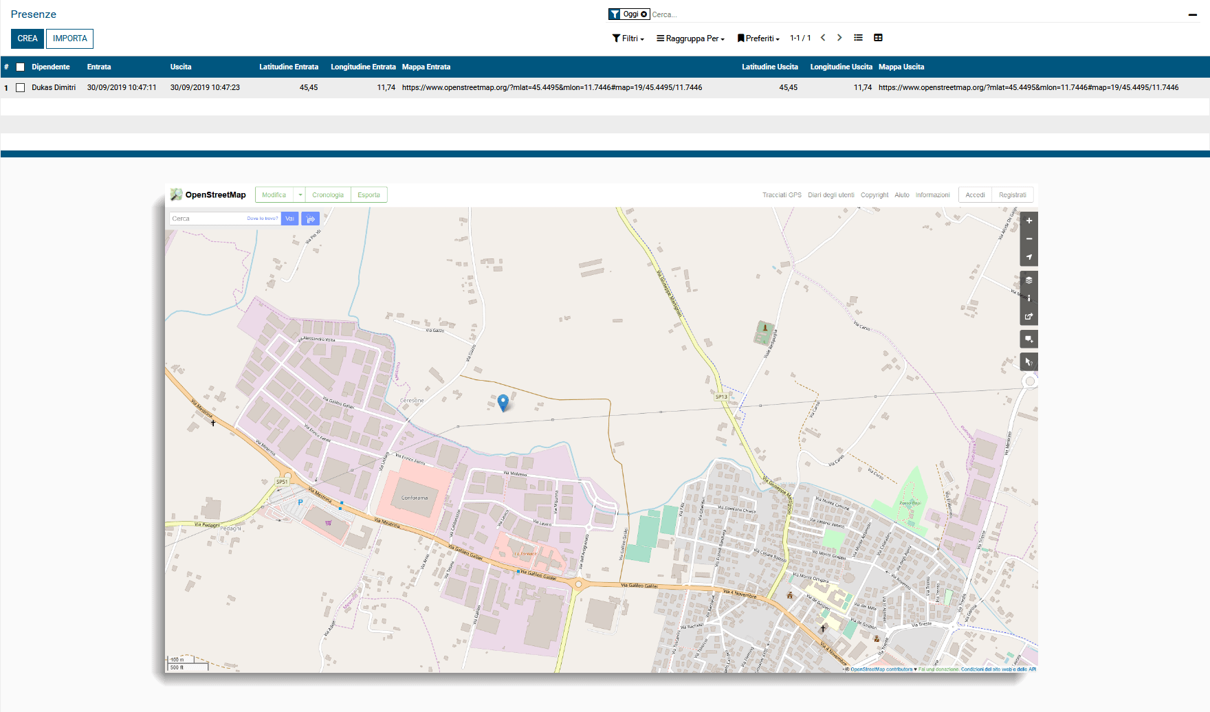
Task: Click the Presenze page title
Action: coord(34,14)
